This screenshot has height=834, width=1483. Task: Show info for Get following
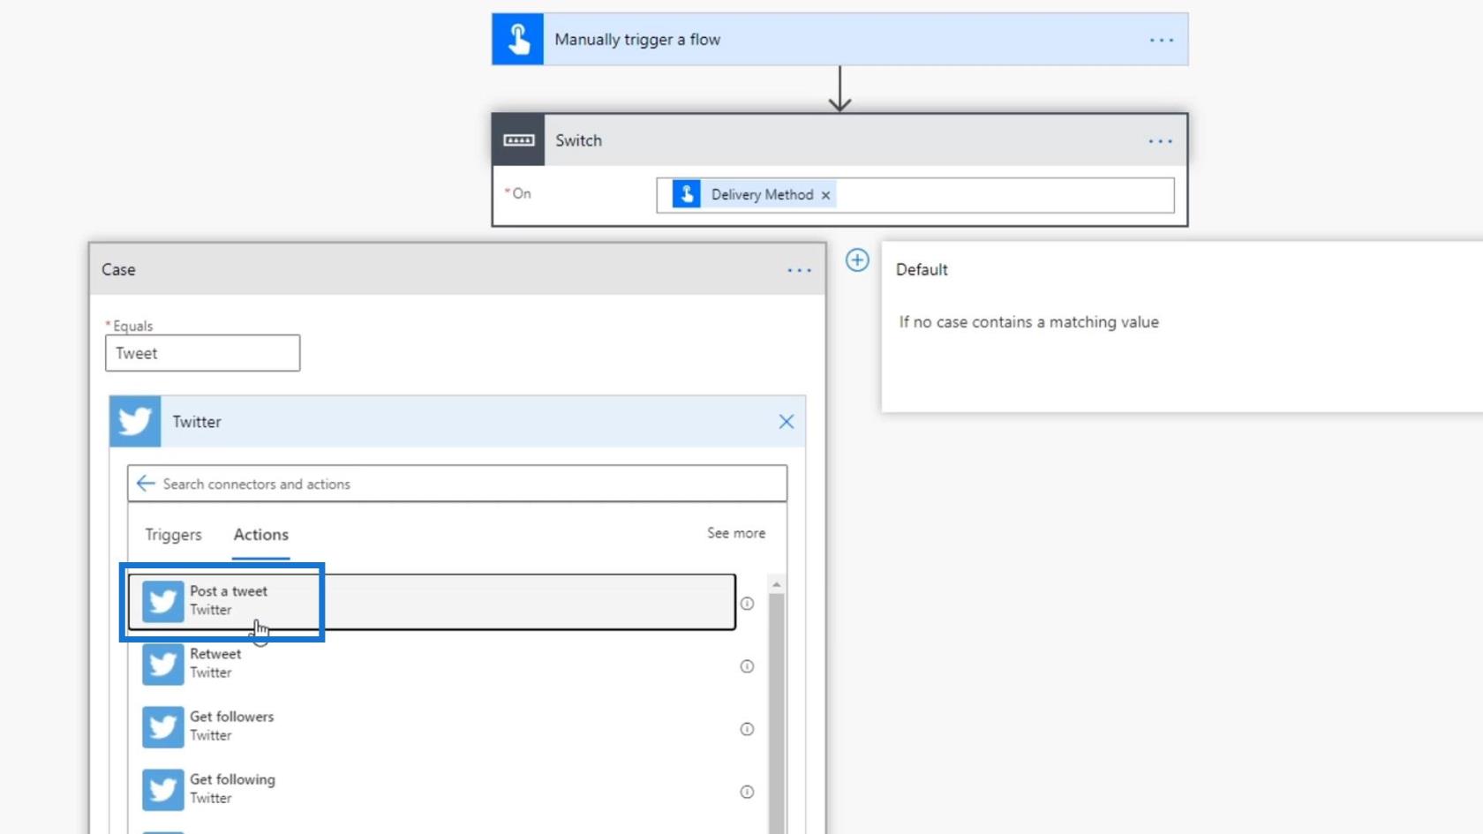click(747, 792)
